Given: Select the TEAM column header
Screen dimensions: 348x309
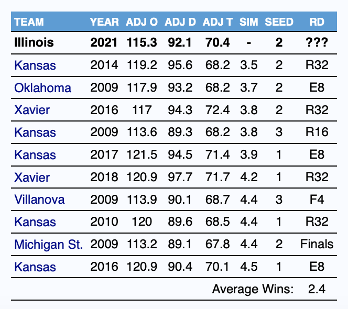Looking at the screenshot, I should 29,22.
